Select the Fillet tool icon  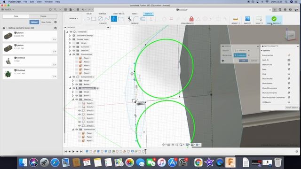pyautogui.click(x=136, y=19)
